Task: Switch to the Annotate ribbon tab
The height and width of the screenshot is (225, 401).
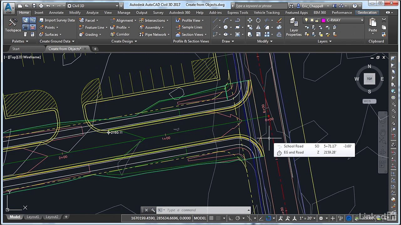Action: coord(56,12)
